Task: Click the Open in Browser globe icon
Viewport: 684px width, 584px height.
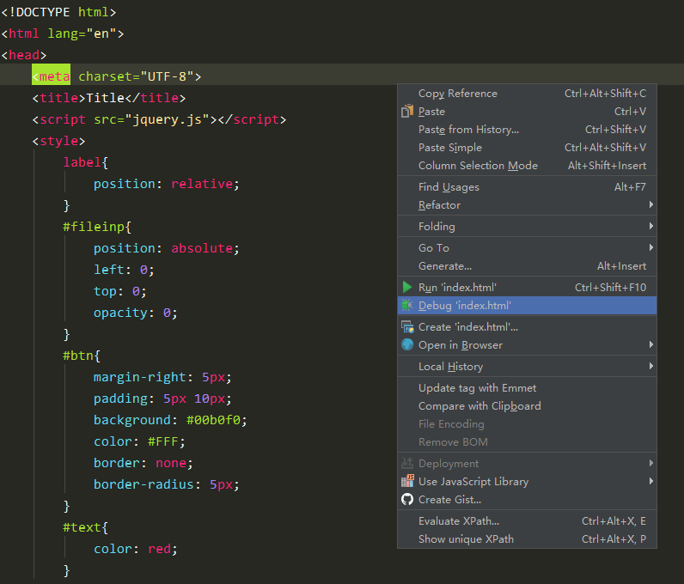Action: 407,344
